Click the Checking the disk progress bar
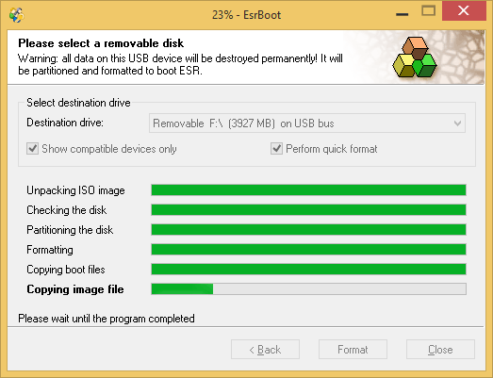 [308, 210]
